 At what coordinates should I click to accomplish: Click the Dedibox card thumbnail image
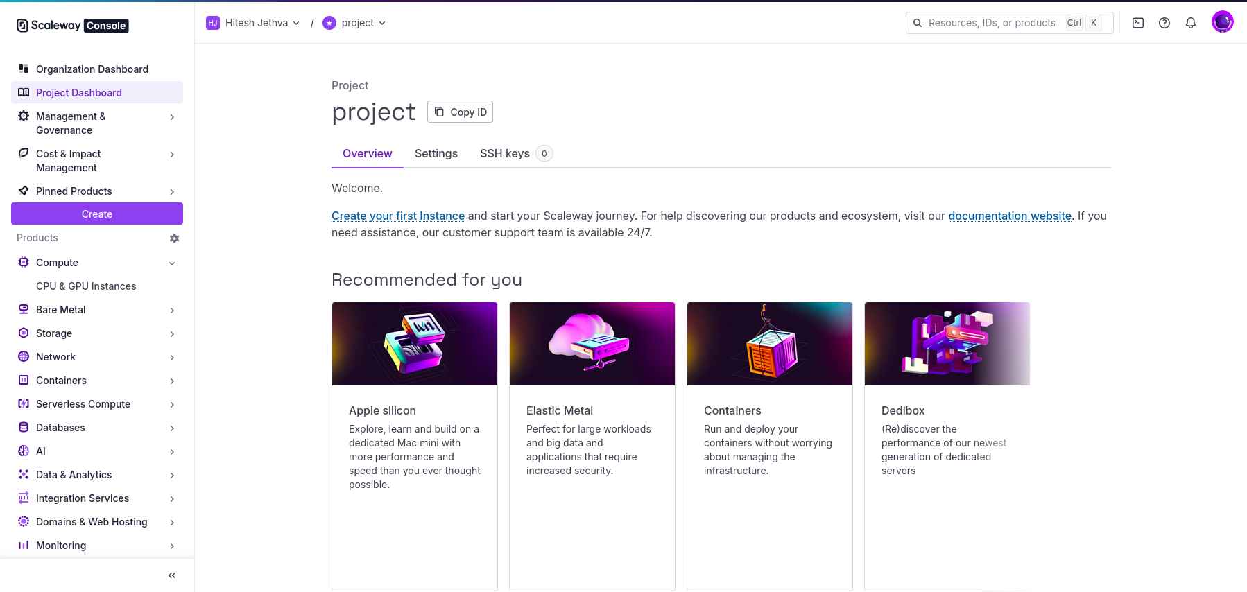coord(947,344)
